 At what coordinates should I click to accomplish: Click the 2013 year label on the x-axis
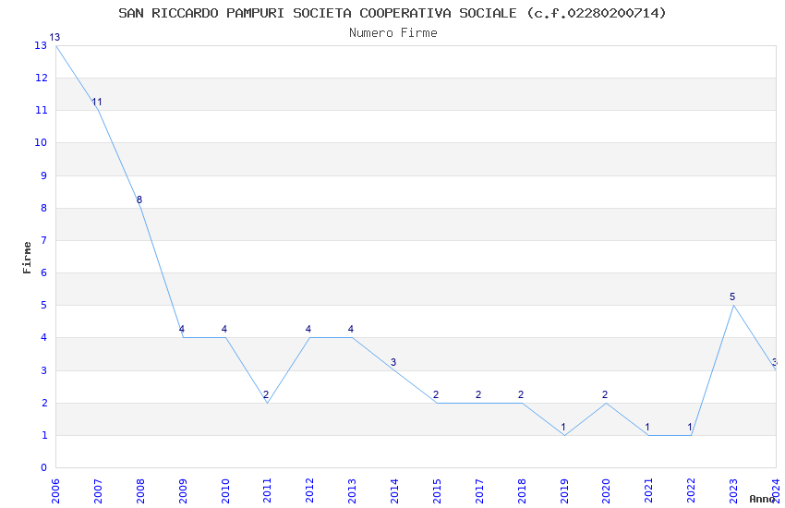tap(353, 491)
